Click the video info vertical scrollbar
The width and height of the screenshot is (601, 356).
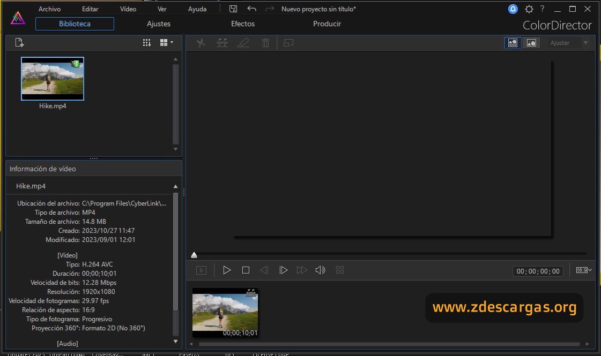(x=175, y=252)
